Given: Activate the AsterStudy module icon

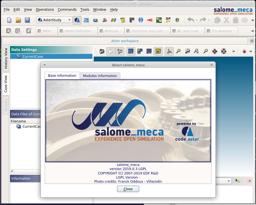Looking at the screenshot, I should [77, 20].
